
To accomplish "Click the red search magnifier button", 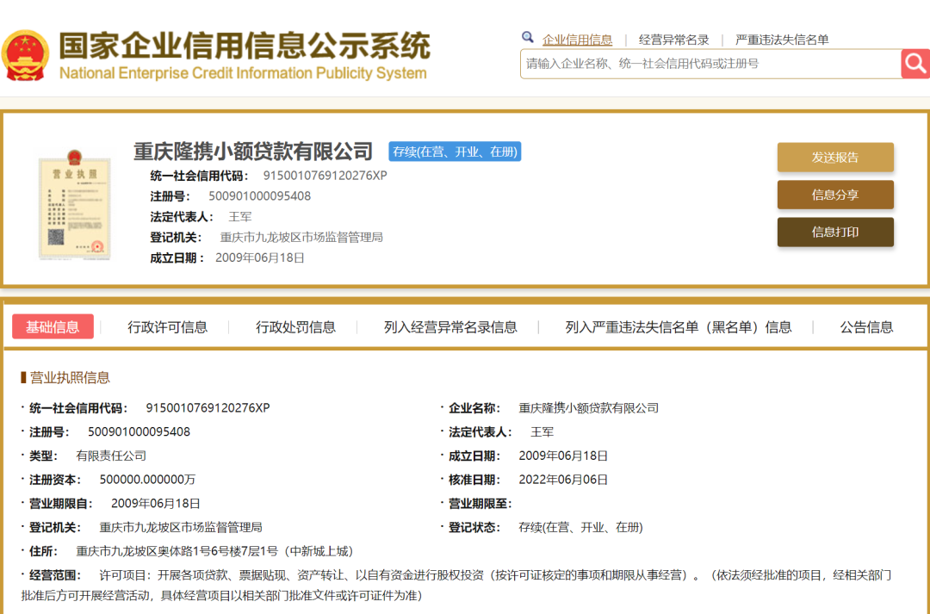I will tap(914, 63).
